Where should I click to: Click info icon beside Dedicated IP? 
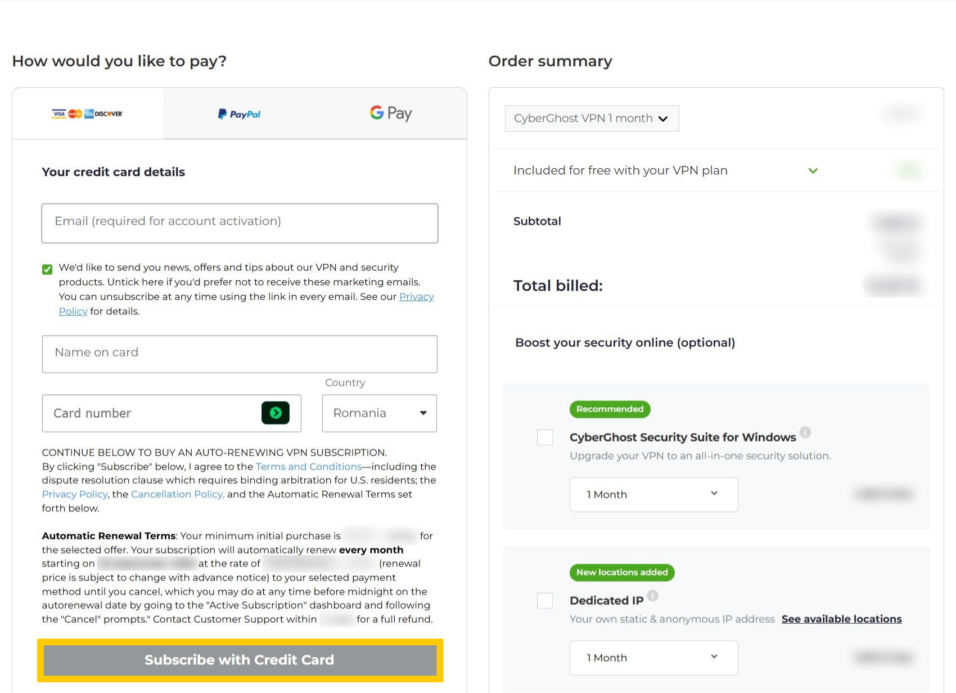(652, 595)
